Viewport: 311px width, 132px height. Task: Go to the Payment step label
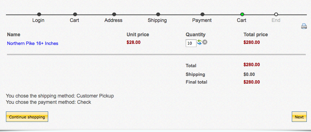[x=202, y=20]
